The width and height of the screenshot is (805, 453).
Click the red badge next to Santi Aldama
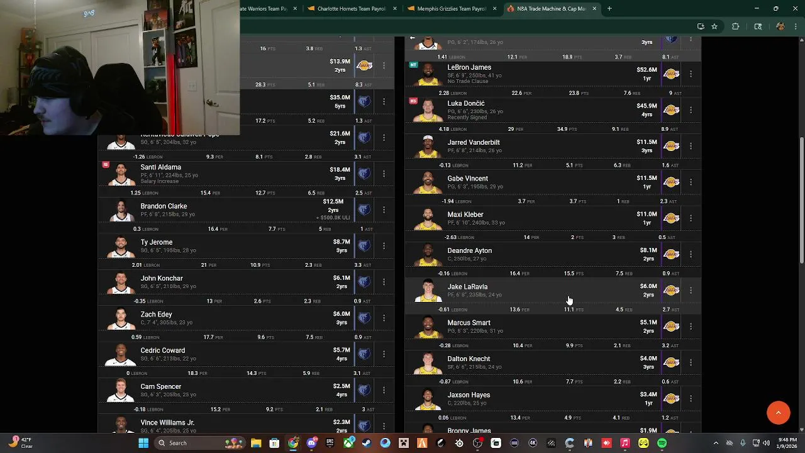pyautogui.click(x=106, y=164)
